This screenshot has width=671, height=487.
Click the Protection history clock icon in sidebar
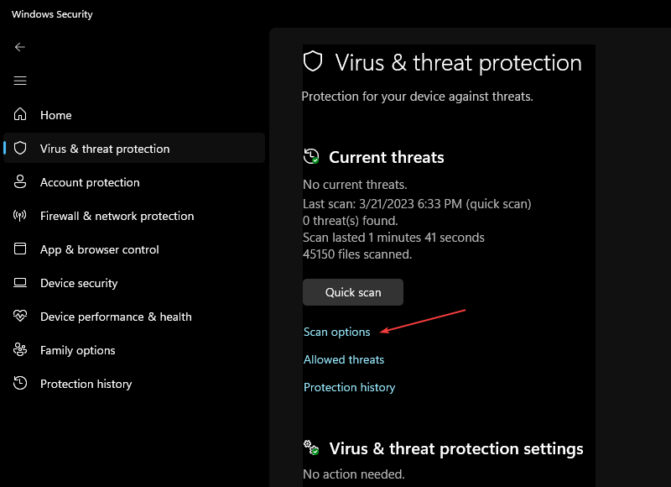coord(20,384)
